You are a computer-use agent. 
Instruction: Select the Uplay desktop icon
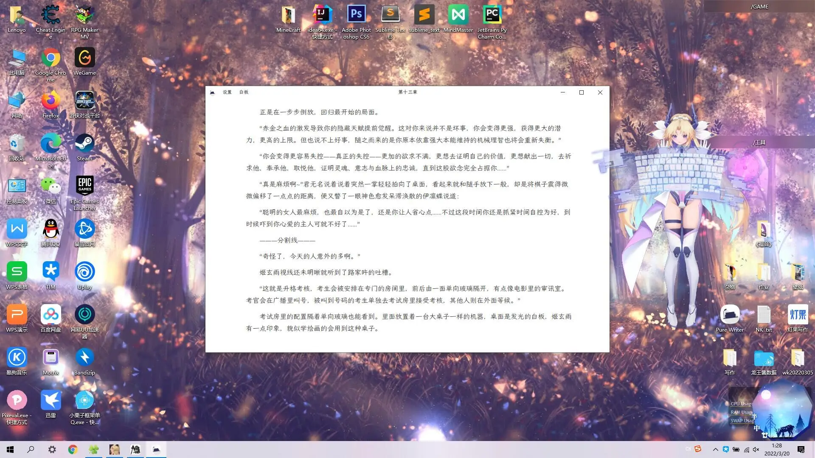(x=84, y=276)
